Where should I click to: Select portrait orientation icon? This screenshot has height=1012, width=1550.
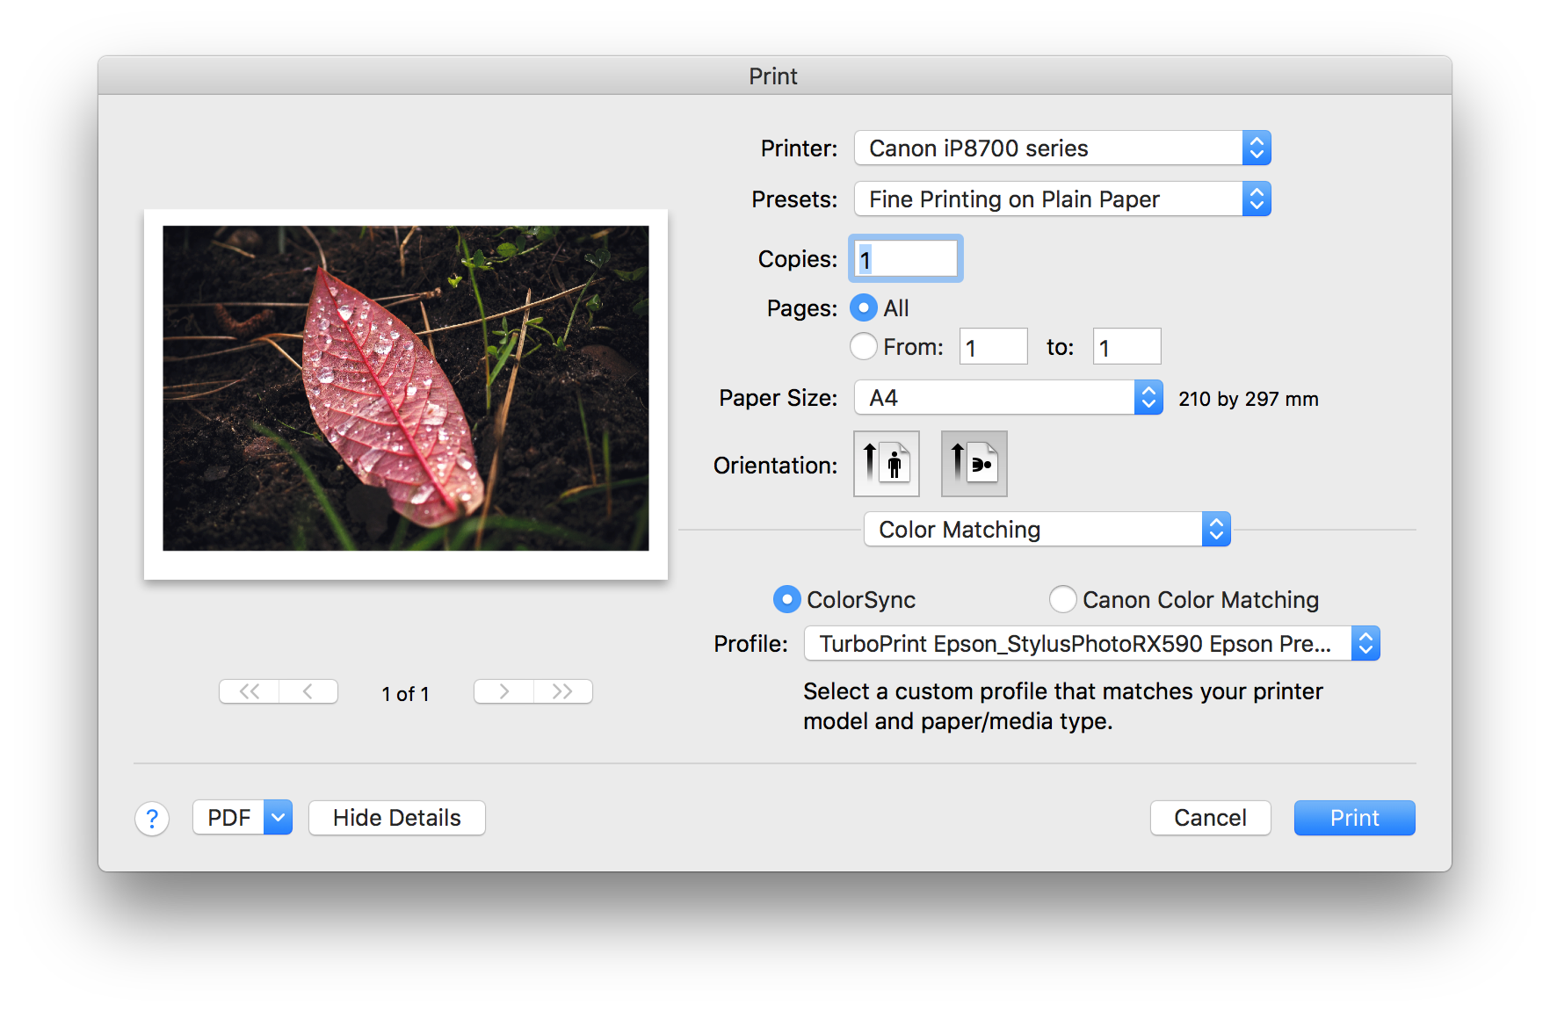[x=887, y=464]
